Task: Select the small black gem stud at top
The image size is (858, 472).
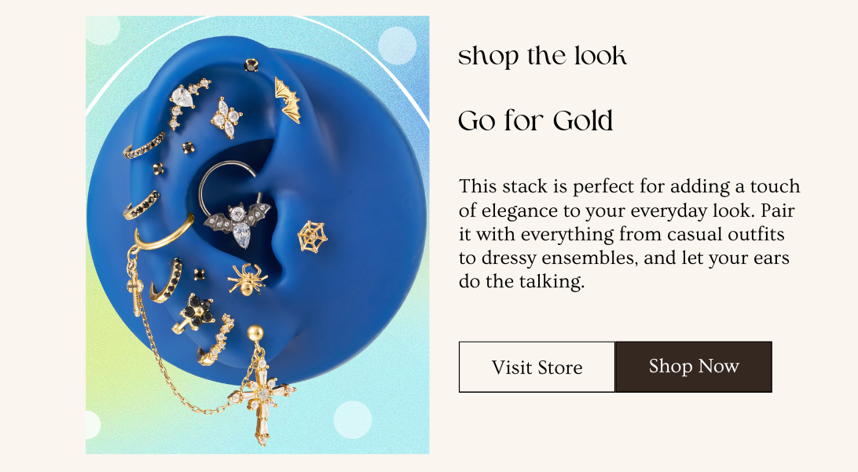Action: pyautogui.click(x=251, y=65)
